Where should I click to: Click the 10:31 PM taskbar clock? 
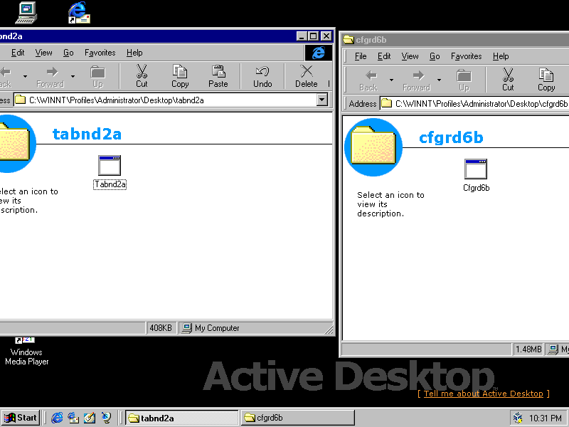coord(545,418)
